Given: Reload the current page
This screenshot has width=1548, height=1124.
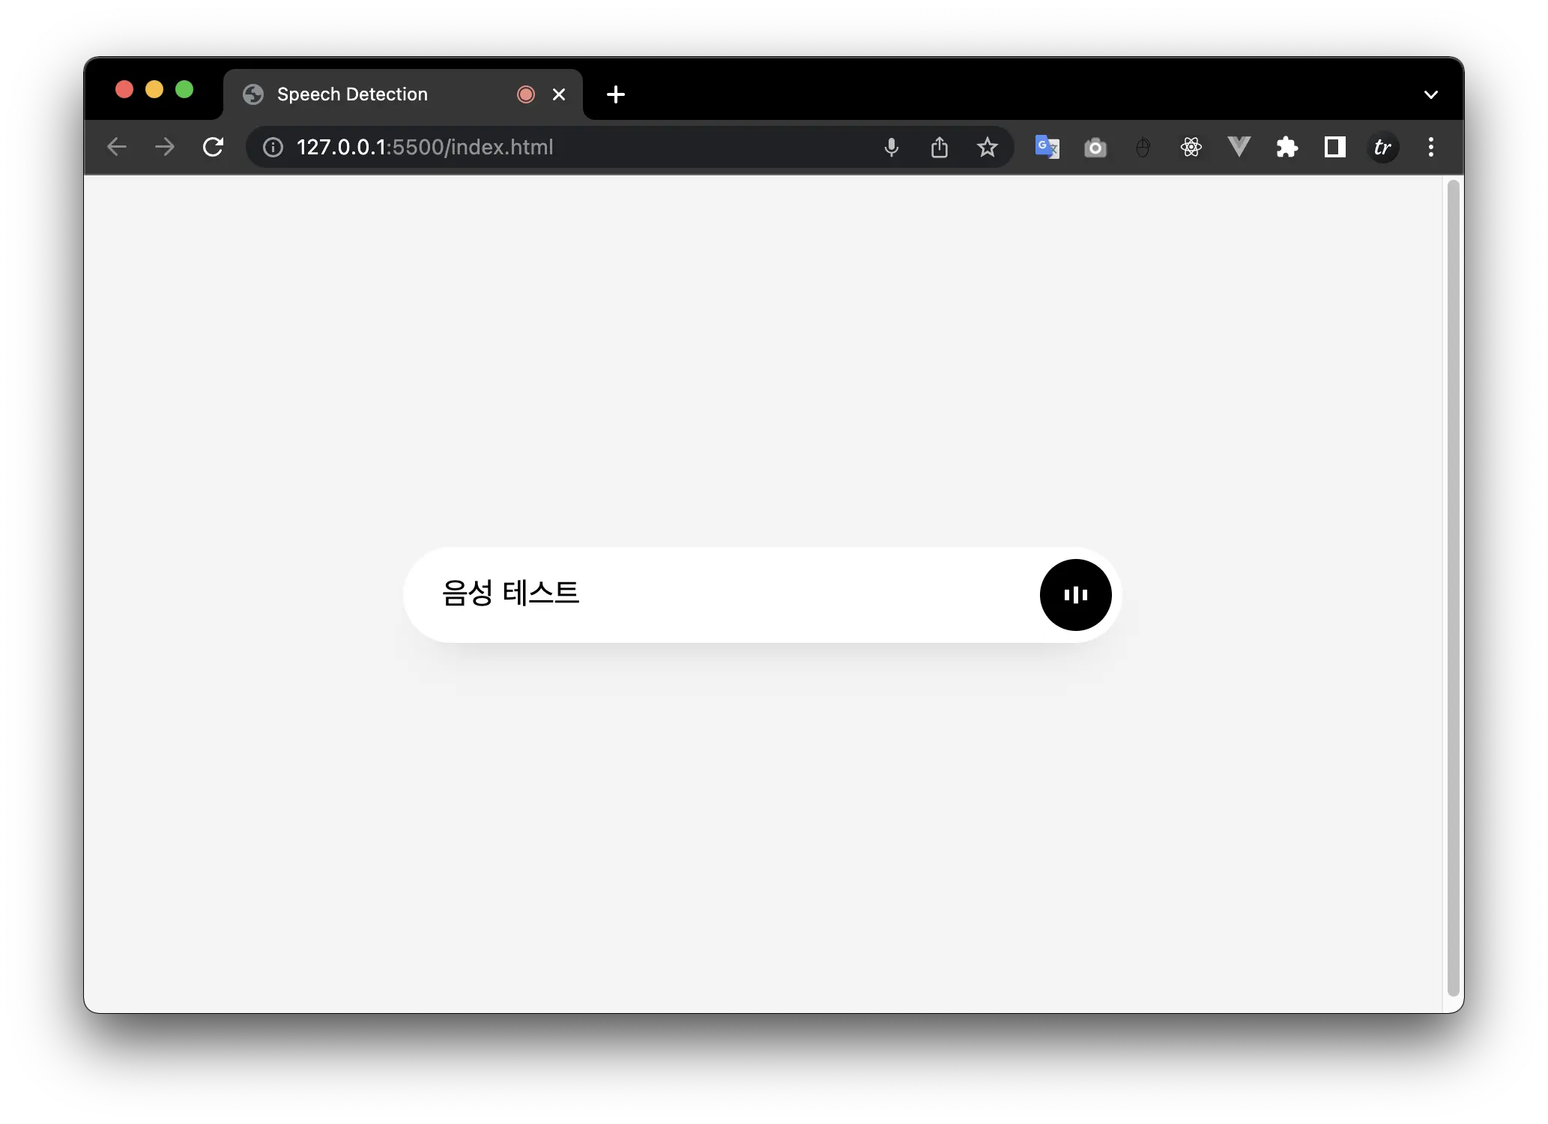Looking at the screenshot, I should pyautogui.click(x=214, y=147).
